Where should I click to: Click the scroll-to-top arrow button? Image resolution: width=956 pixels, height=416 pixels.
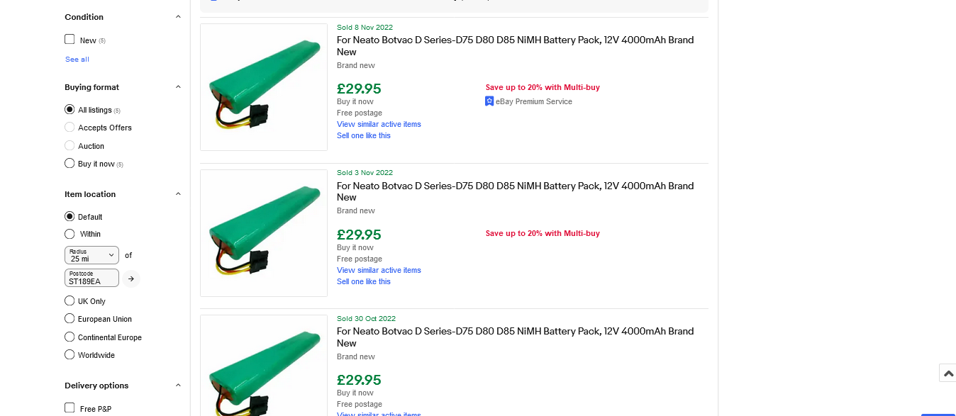(948, 373)
